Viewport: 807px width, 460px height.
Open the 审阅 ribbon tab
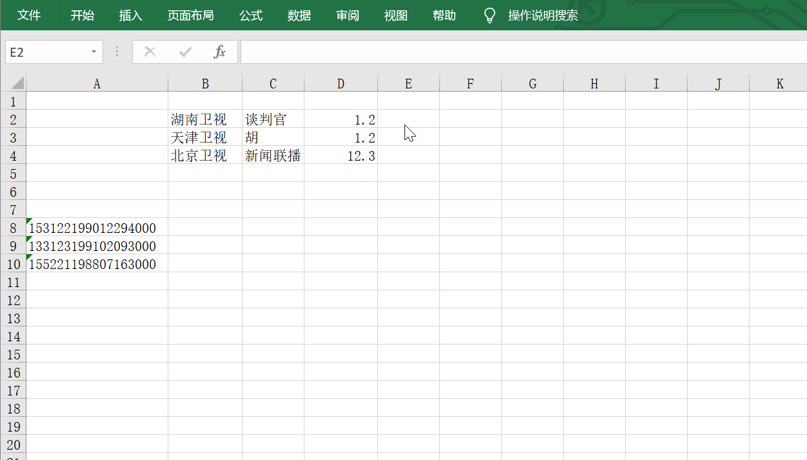coord(348,15)
